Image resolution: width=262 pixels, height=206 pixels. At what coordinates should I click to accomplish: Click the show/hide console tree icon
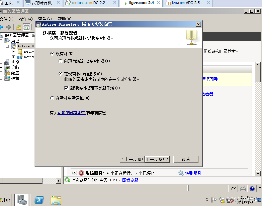[26, 27]
